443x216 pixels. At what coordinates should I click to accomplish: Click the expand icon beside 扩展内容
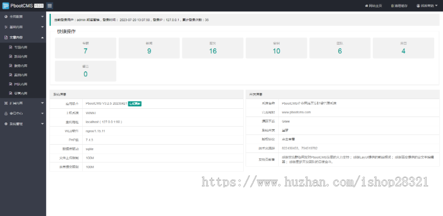tap(6, 103)
